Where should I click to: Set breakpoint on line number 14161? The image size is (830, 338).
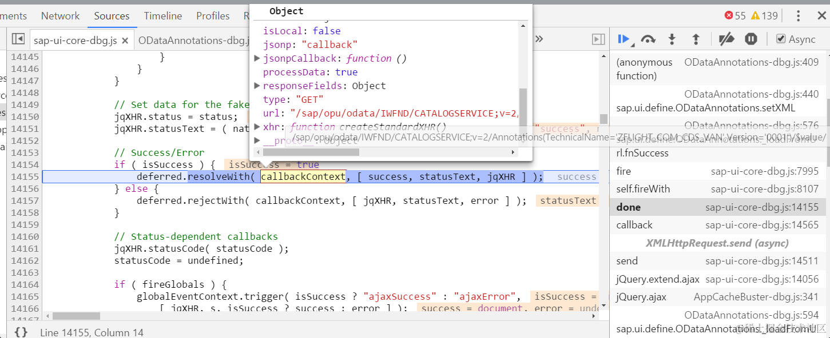point(25,248)
